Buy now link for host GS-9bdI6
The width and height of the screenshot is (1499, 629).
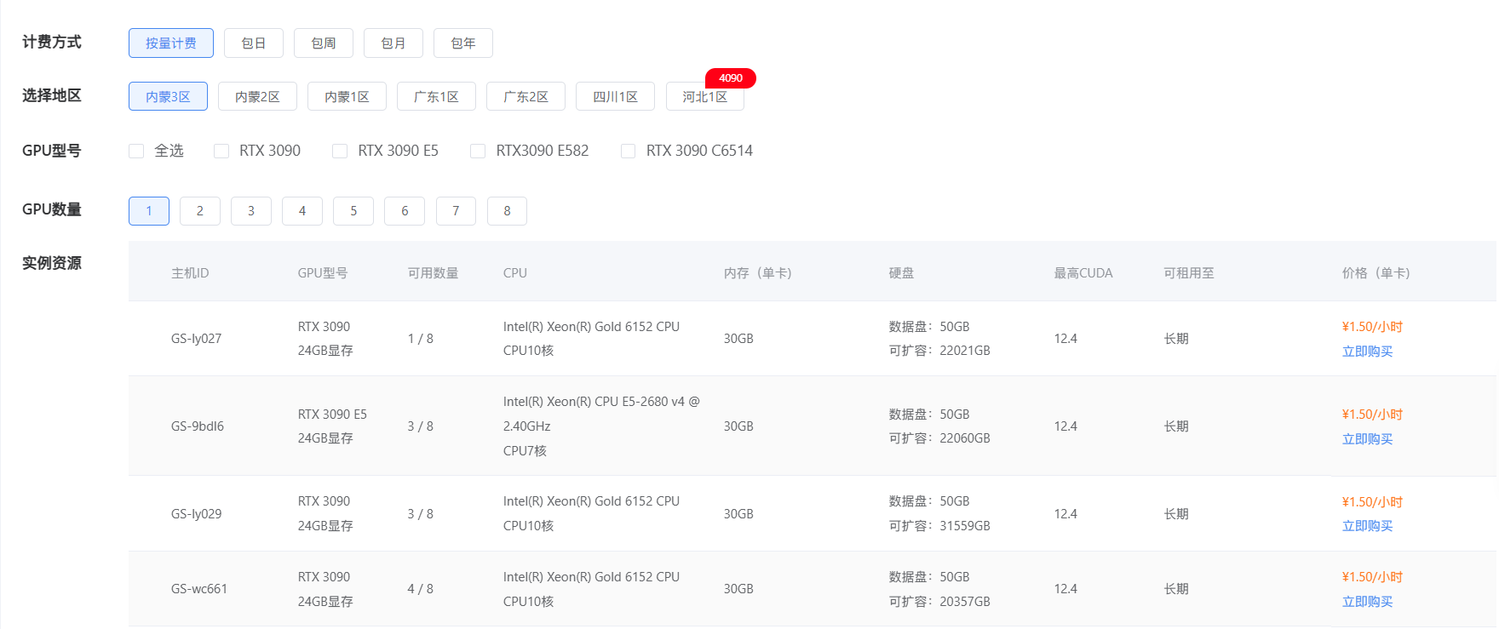(1367, 439)
